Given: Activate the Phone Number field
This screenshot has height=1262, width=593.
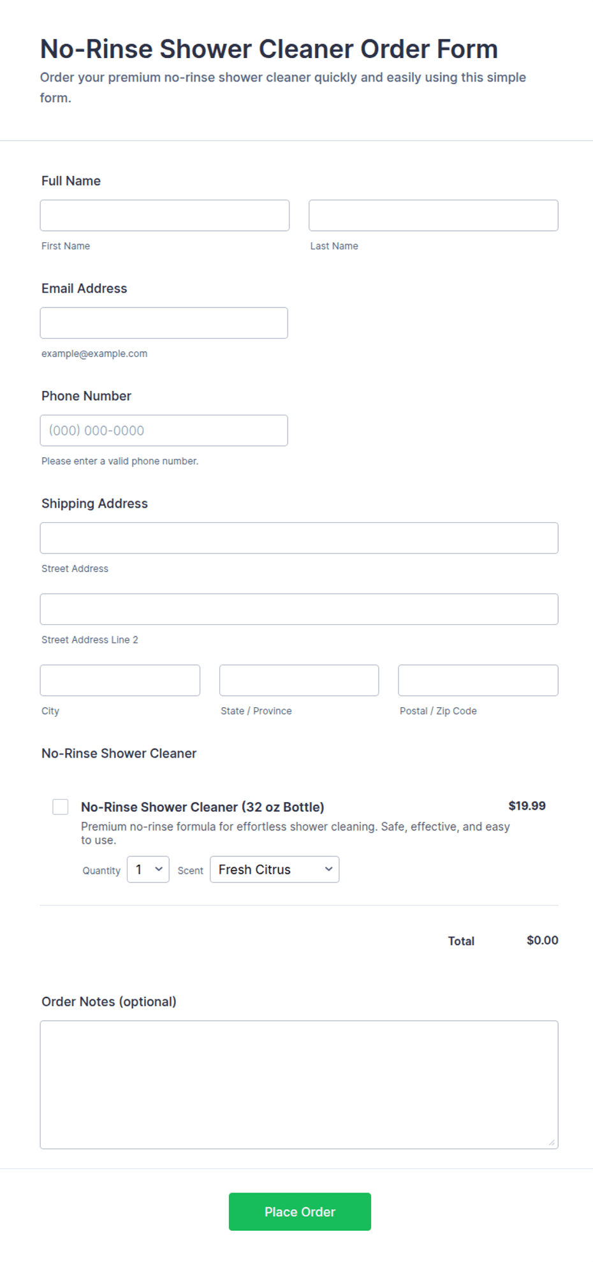Looking at the screenshot, I should [x=164, y=430].
